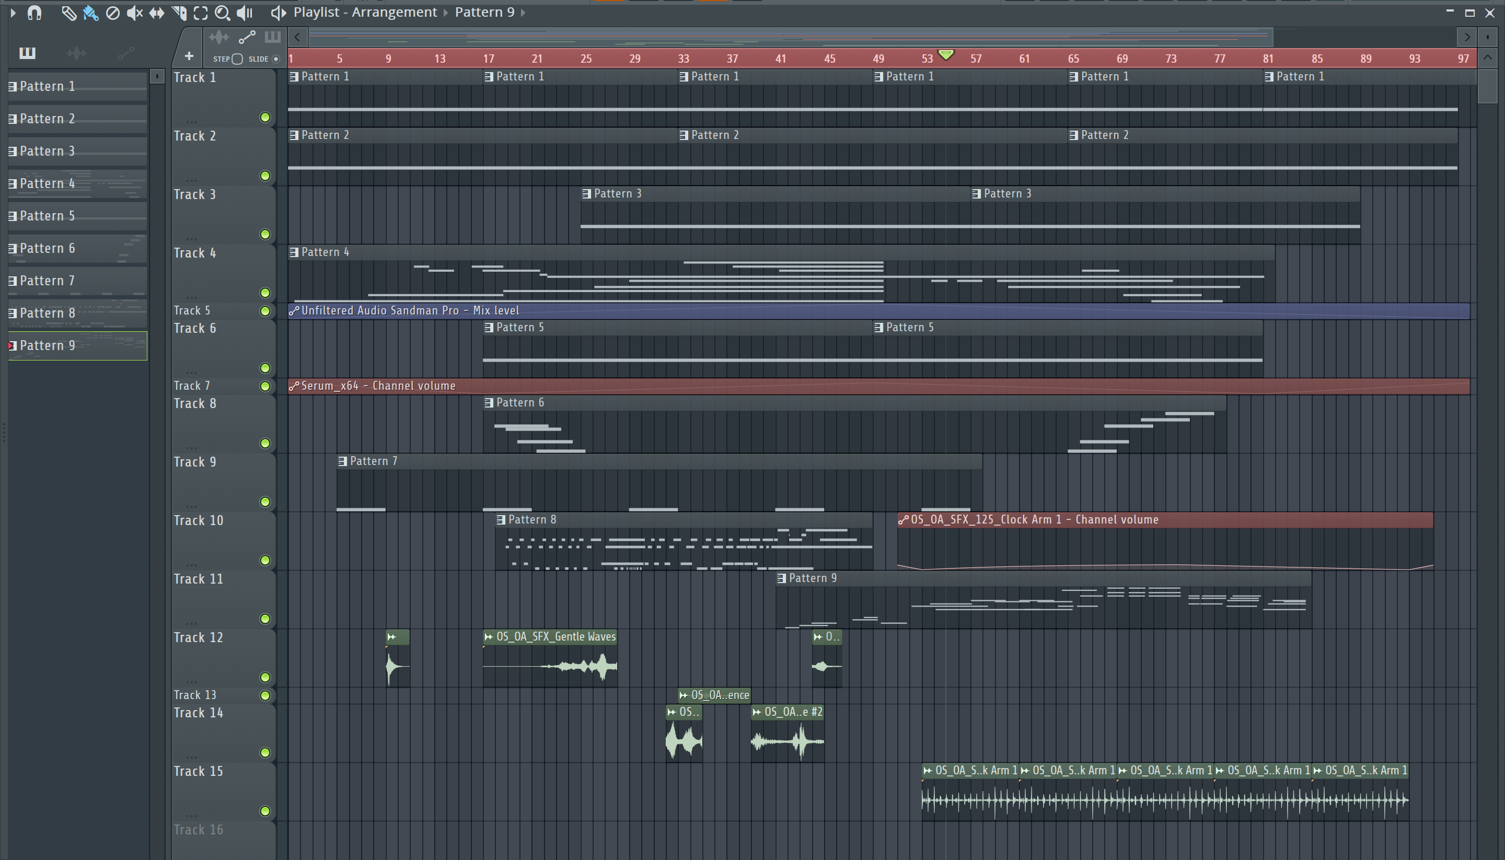The height and width of the screenshot is (860, 1505).
Task: Select Pattern 4 in the picker list
Action: coord(77,184)
